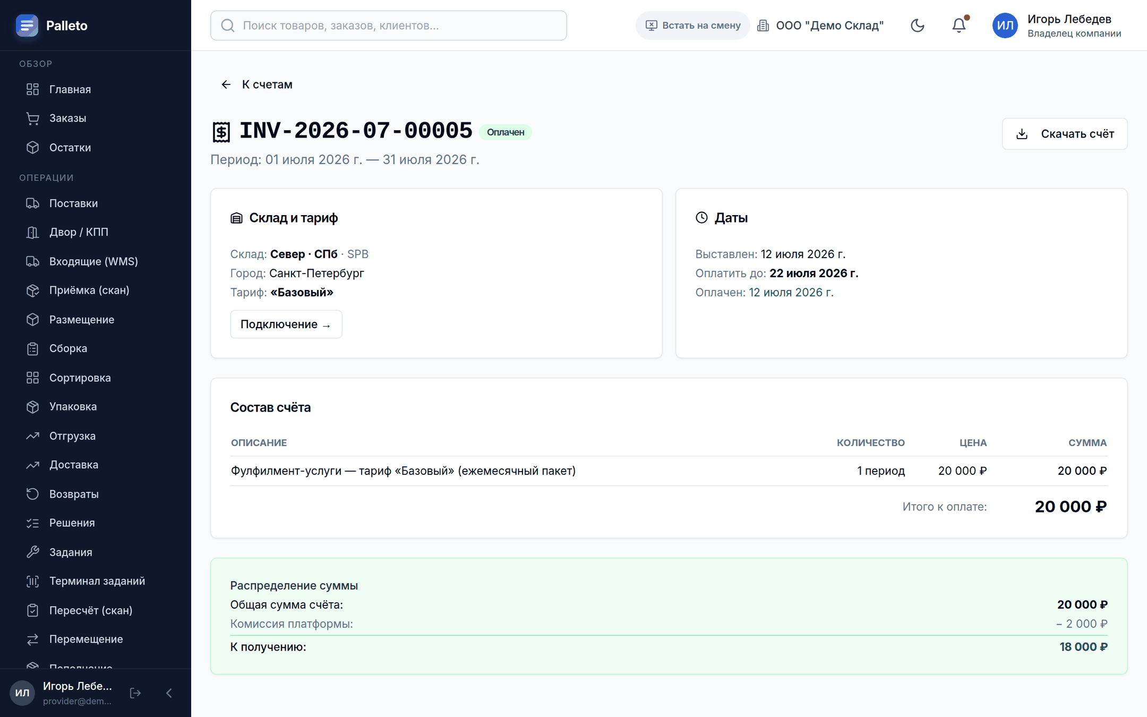Open the notifications bell
This screenshot has height=717, width=1147.
coord(959,25)
